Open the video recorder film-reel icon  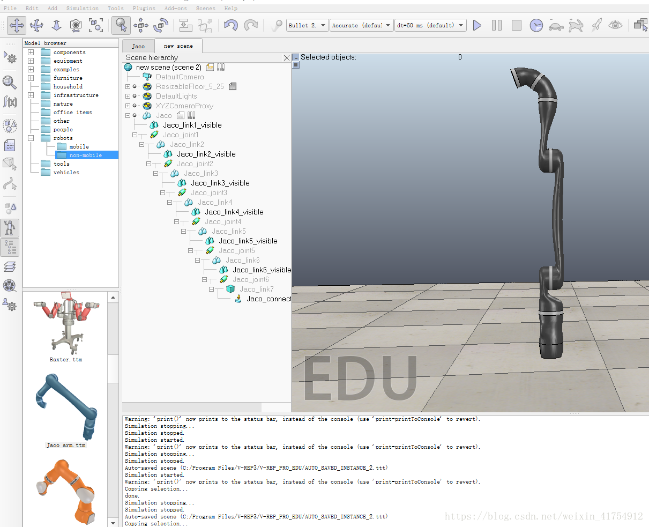(10, 286)
